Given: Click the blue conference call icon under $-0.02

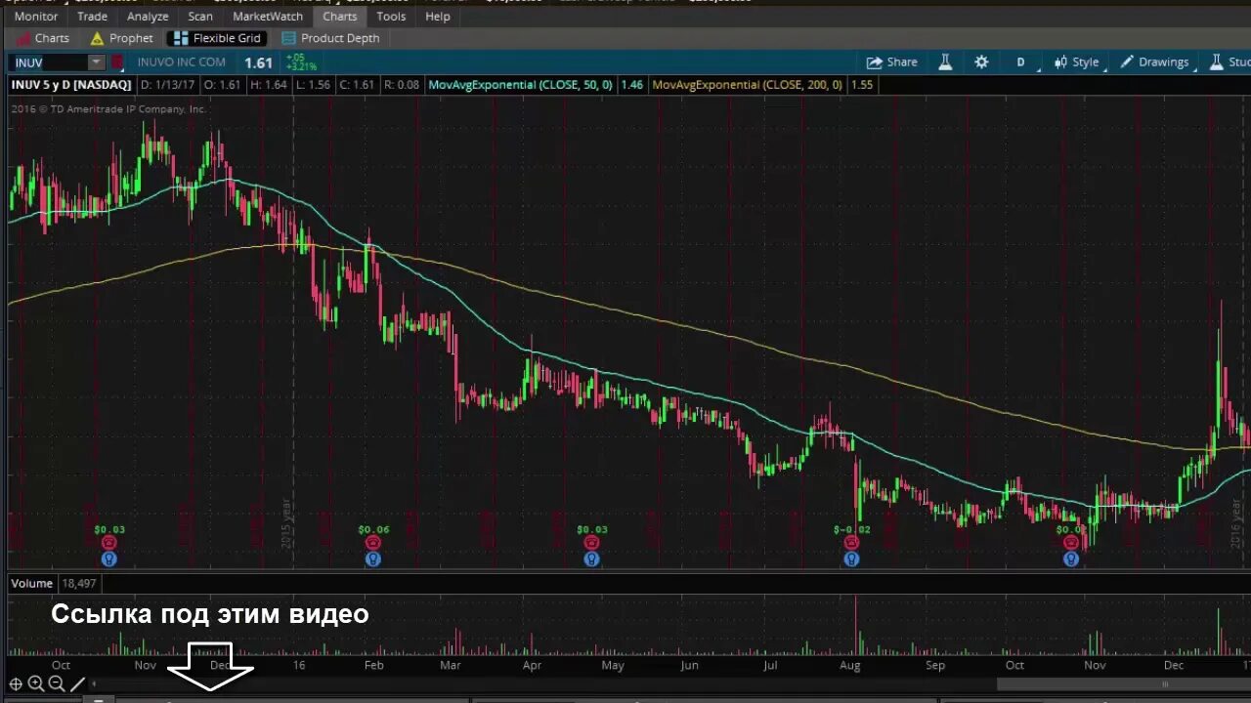Looking at the screenshot, I should point(851,559).
